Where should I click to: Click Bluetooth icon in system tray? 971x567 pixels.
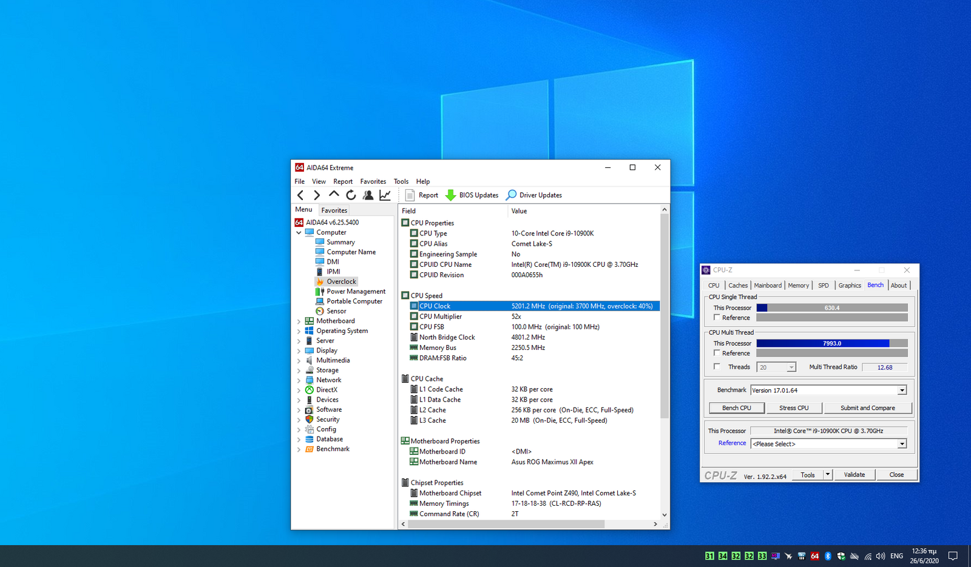[828, 556]
